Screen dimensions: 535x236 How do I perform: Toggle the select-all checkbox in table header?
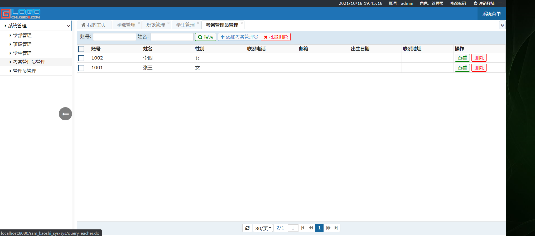(81, 49)
